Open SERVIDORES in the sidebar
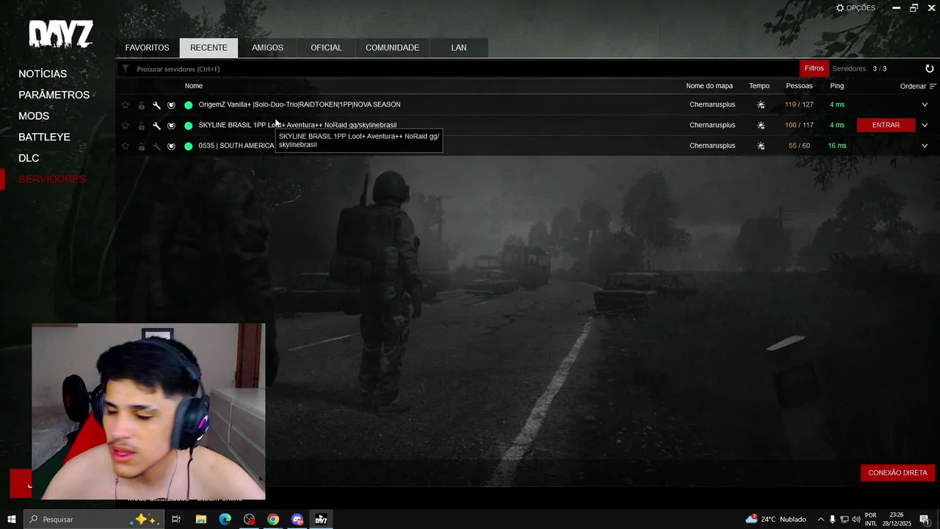This screenshot has width=940, height=529. click(52, 179)
